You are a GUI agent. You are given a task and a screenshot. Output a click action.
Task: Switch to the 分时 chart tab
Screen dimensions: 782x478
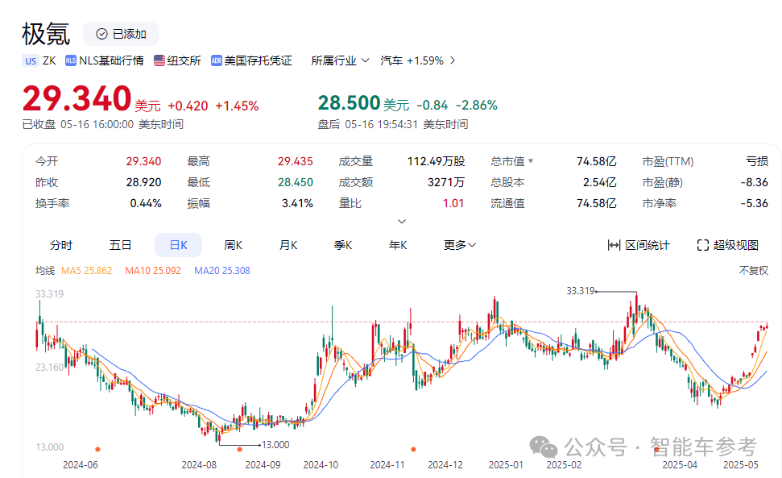tap(61, 245)
